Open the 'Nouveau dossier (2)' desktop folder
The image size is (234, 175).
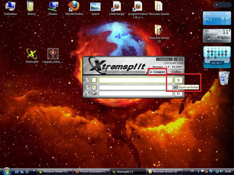[x=159, y=34]
